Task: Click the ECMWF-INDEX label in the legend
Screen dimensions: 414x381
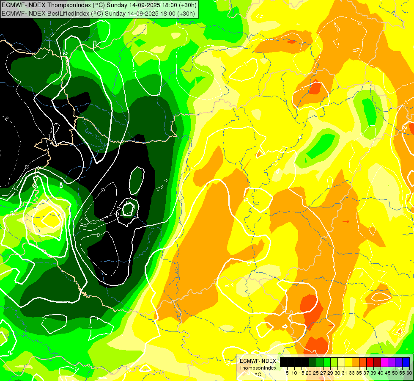Action: [258, 361]
